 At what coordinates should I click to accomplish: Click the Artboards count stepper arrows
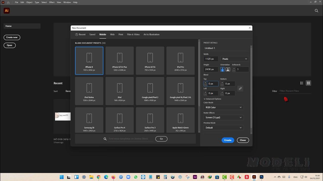tap(234, 69)
